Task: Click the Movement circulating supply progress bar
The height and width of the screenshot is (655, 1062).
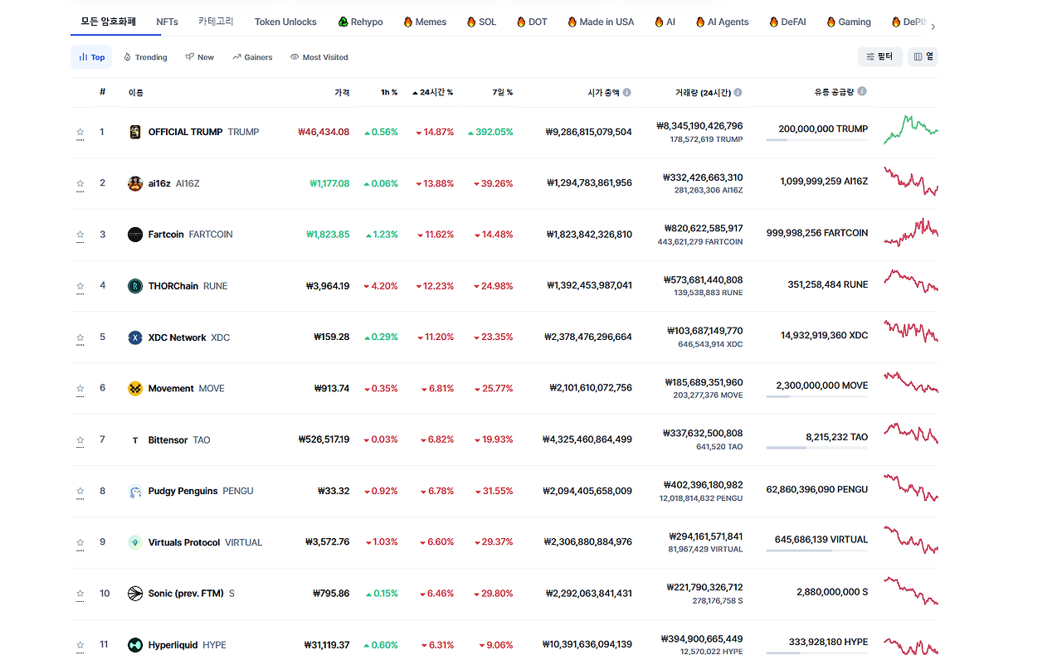Action: (x=816, y=396)
